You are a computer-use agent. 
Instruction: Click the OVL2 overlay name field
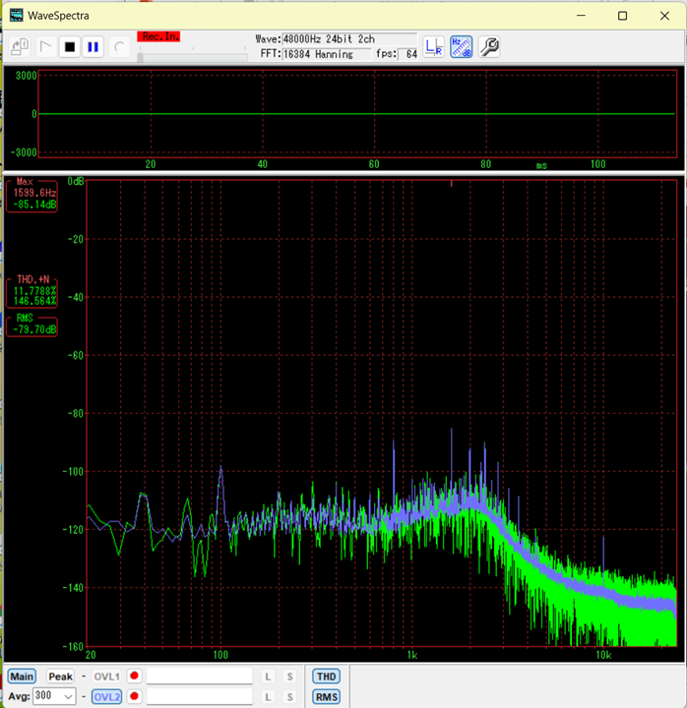(x=199, y=696)
